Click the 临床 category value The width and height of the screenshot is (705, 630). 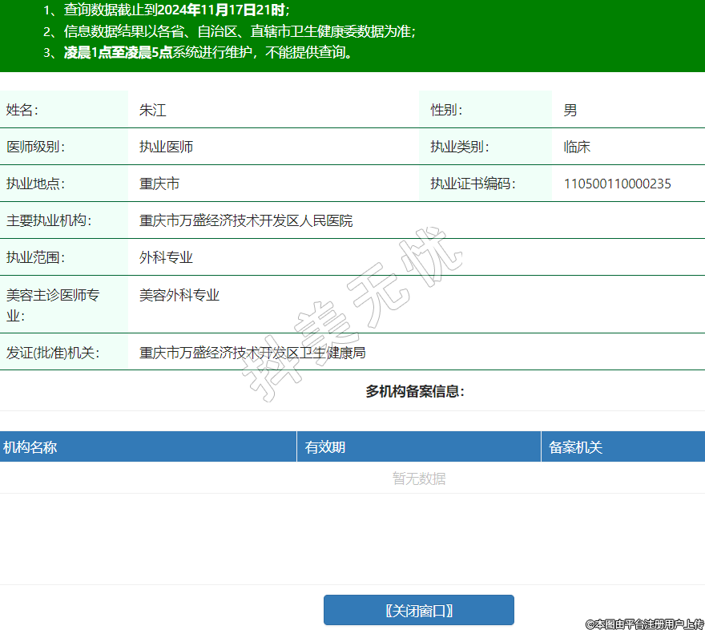pos(577,147)
